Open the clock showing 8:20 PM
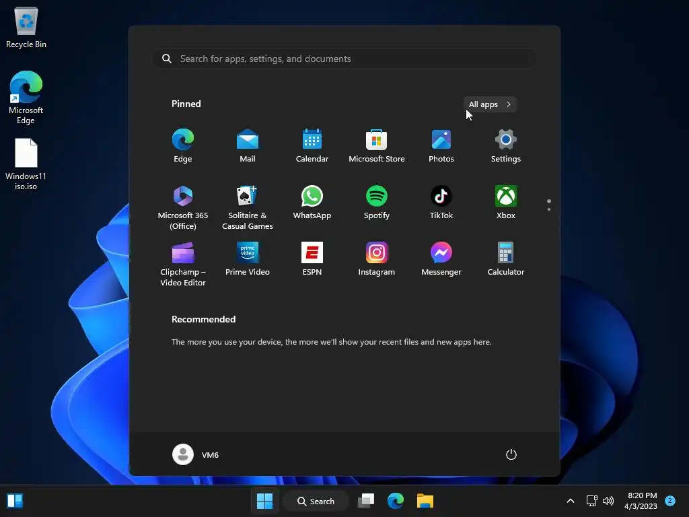Image resolution: width=689 pixels, height=517 pixels. pos(641,501)
